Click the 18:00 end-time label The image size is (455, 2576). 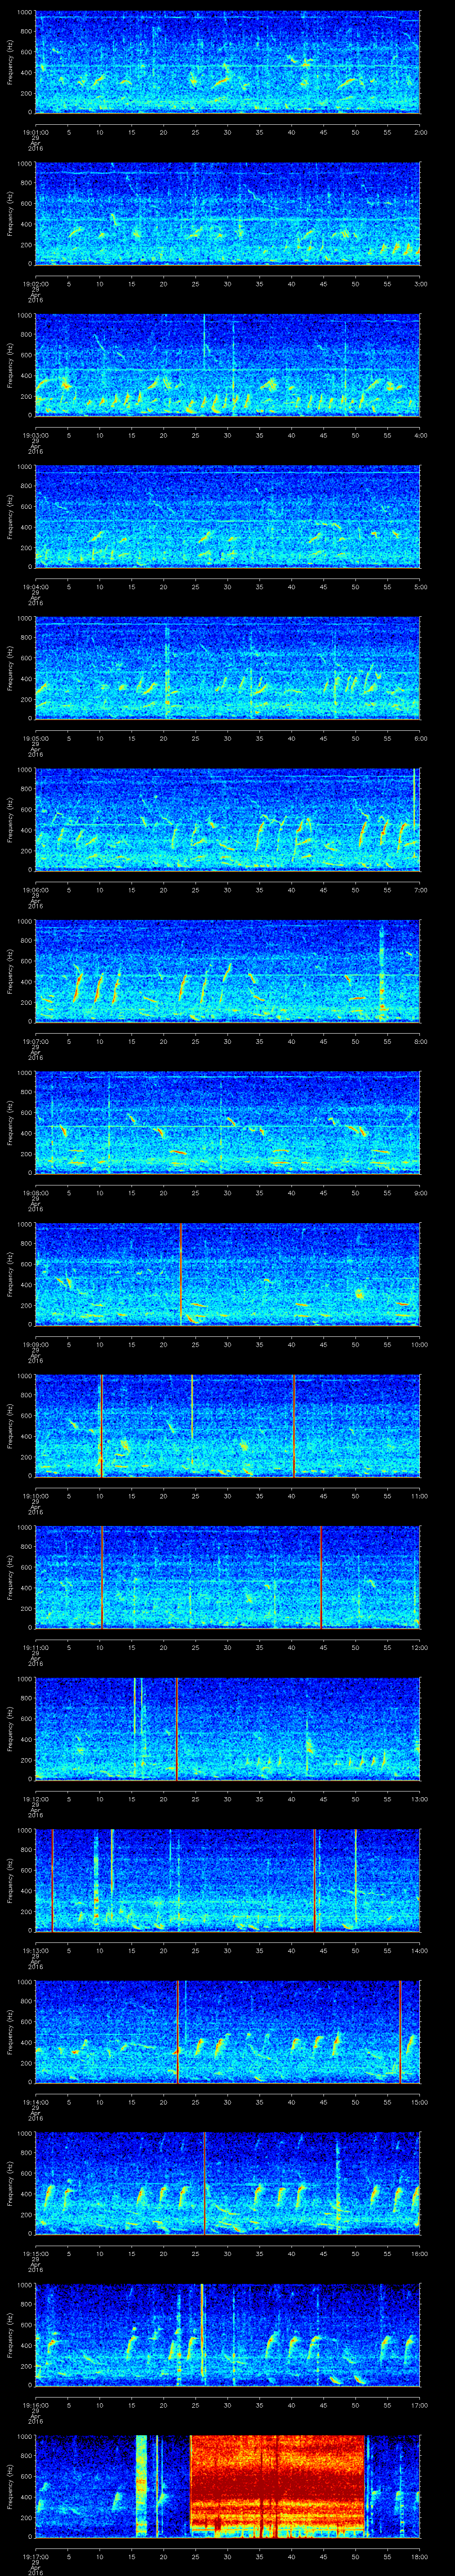coord(419,2556)
